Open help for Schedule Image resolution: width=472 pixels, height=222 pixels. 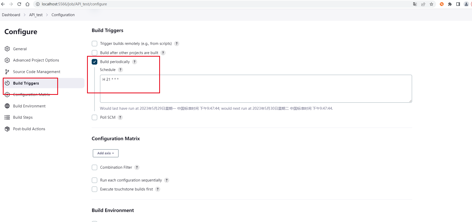point(120,70)
